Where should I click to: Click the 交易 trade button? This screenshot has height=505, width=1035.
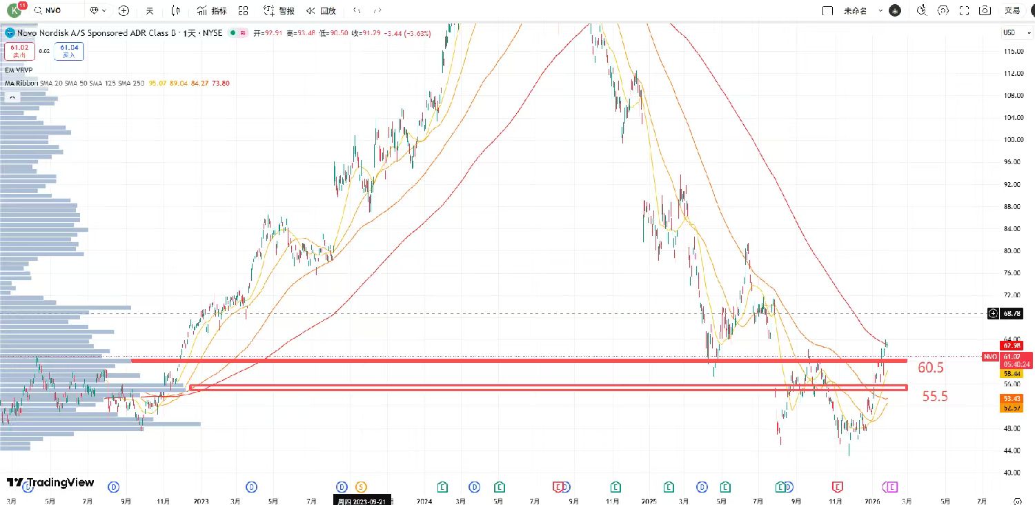pyautogui.click(x=1012, y=10)
